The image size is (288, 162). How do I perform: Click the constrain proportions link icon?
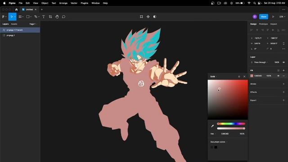click(x=283, y=44)
